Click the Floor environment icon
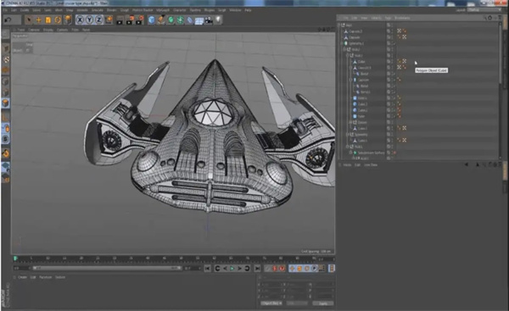Screen dimensions: 509x311 tap(199, 20)
